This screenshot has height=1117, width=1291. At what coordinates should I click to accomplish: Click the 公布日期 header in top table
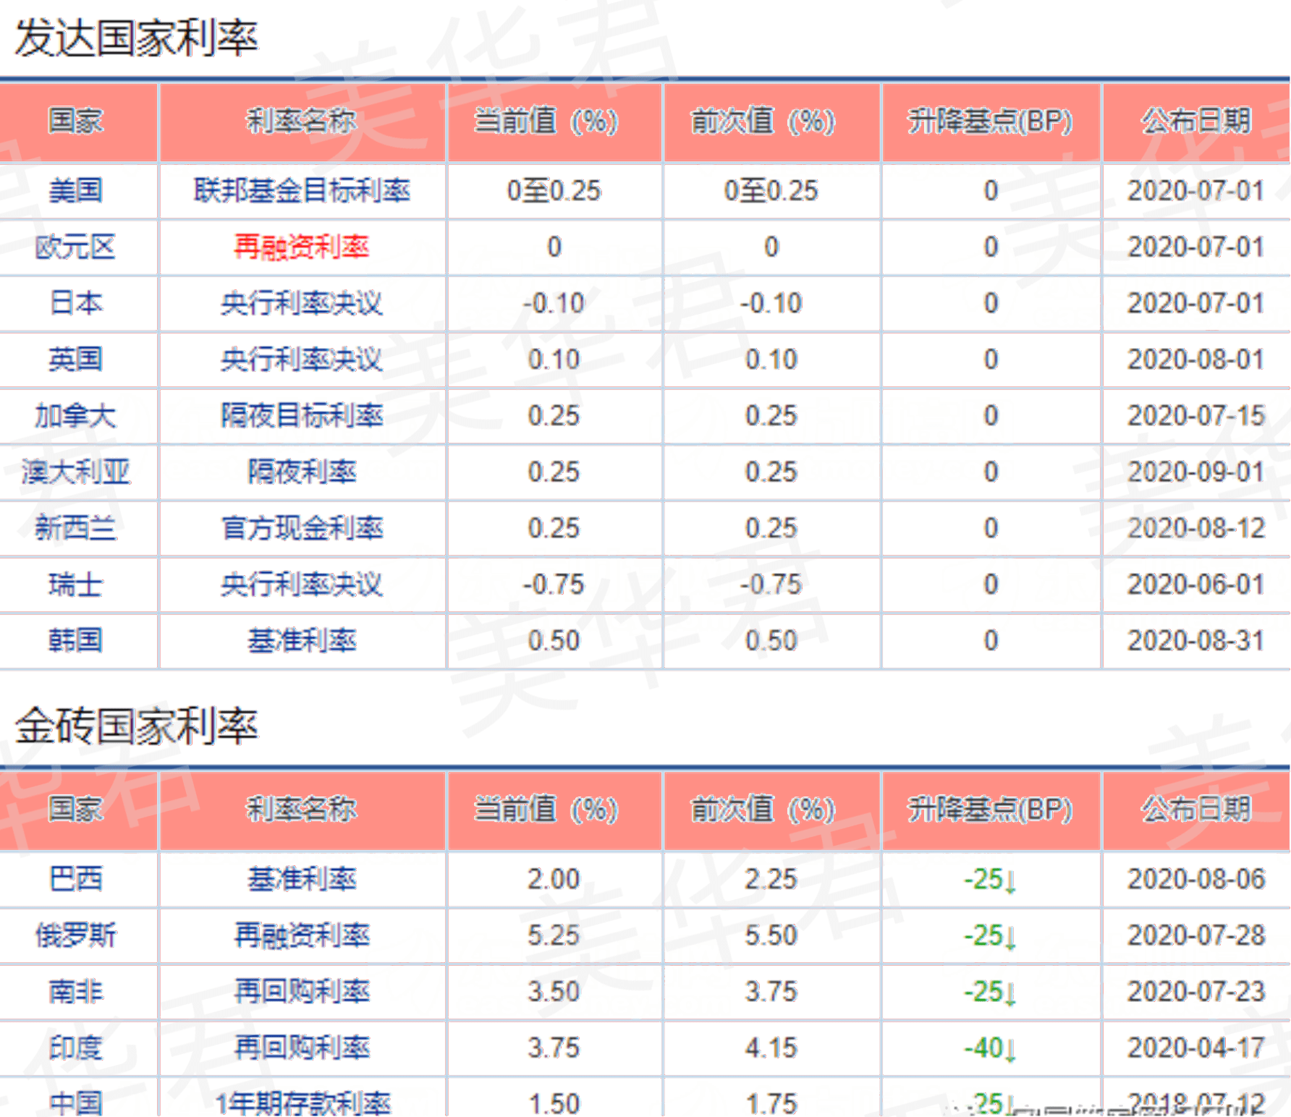(1196, 121)
